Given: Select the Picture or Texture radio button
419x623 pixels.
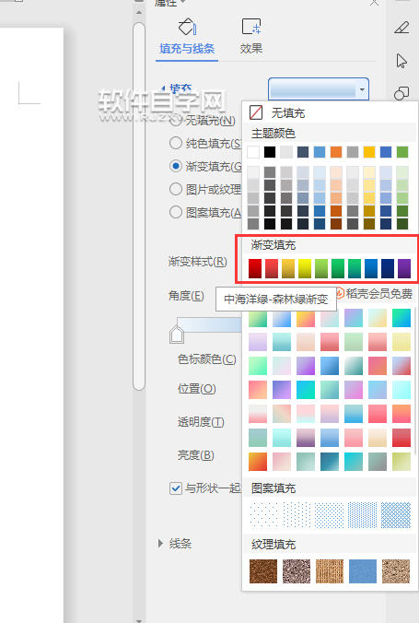Looking at the screenshot, I should (176, 189).
